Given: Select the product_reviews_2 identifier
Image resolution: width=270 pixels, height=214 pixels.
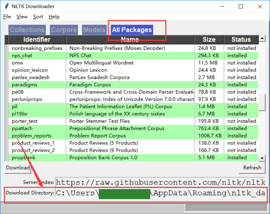Looking at the screenshot, I should 33,150.
